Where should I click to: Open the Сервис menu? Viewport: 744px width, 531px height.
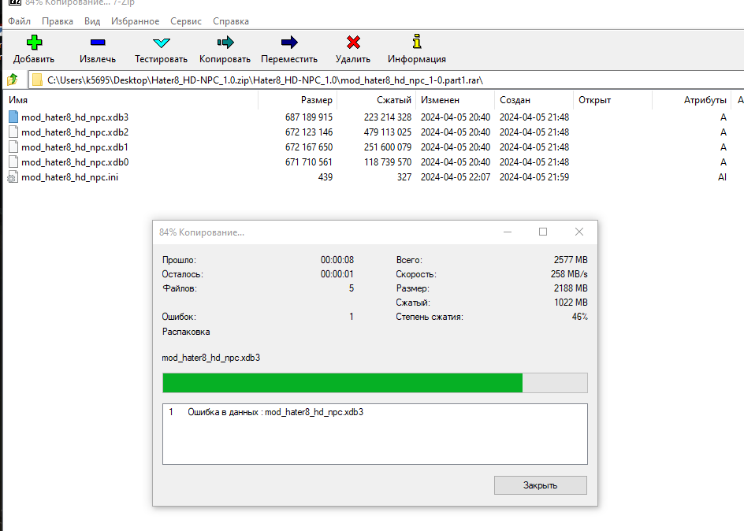point(185,21)
